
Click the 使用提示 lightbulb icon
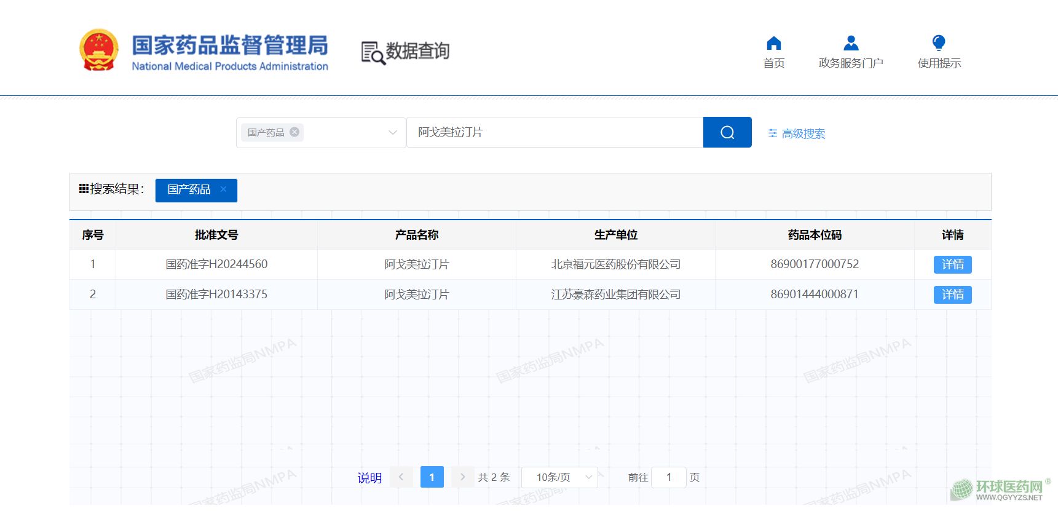pyautogui.click(x=938, y=43)
